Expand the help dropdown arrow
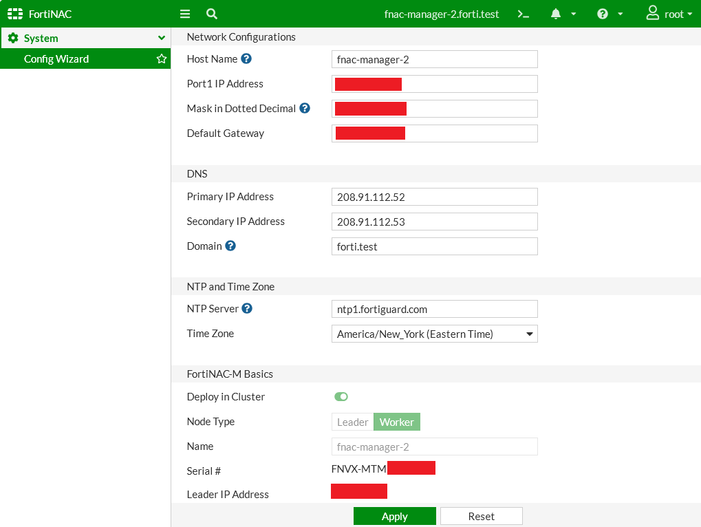Image resolution: width=701 pixels, height=527 pixels. (x=621, y=14)
